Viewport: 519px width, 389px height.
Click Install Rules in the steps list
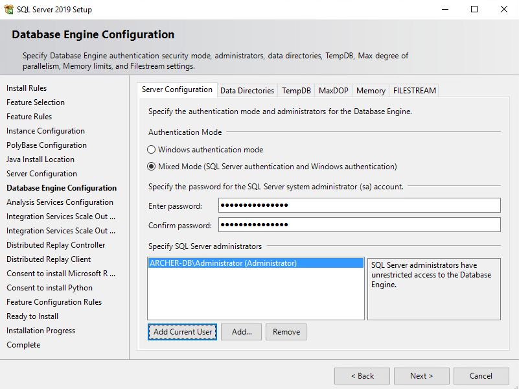click(27, 88)
